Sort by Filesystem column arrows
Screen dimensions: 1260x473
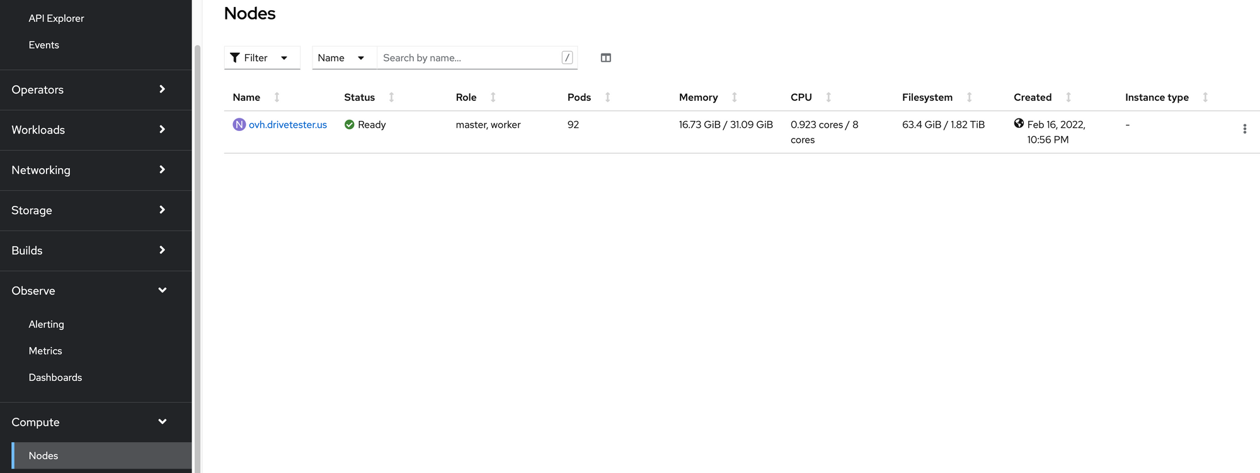point(969,97)
